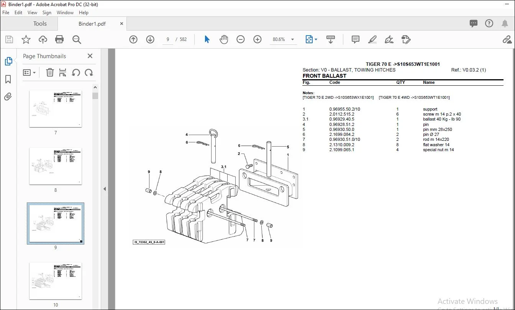Select the page 9 thumbnail
This screenshot has width=515, height=310.
56,224
